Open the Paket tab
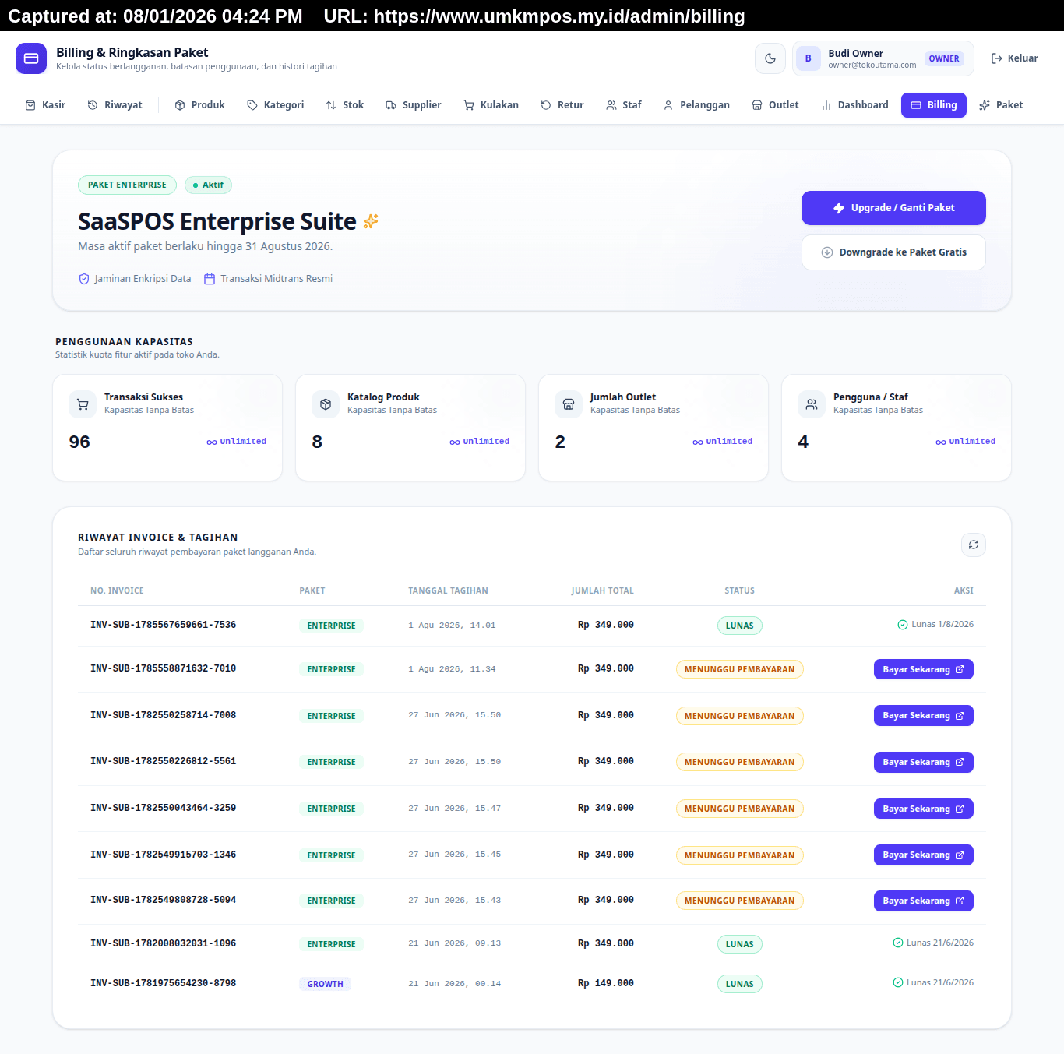Viewport: 1064px width, 1054px height. tap(1001, 105)
